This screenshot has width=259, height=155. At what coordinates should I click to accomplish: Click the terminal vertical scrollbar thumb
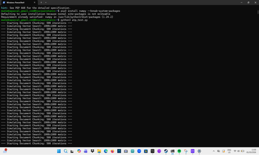pos(258,12)
